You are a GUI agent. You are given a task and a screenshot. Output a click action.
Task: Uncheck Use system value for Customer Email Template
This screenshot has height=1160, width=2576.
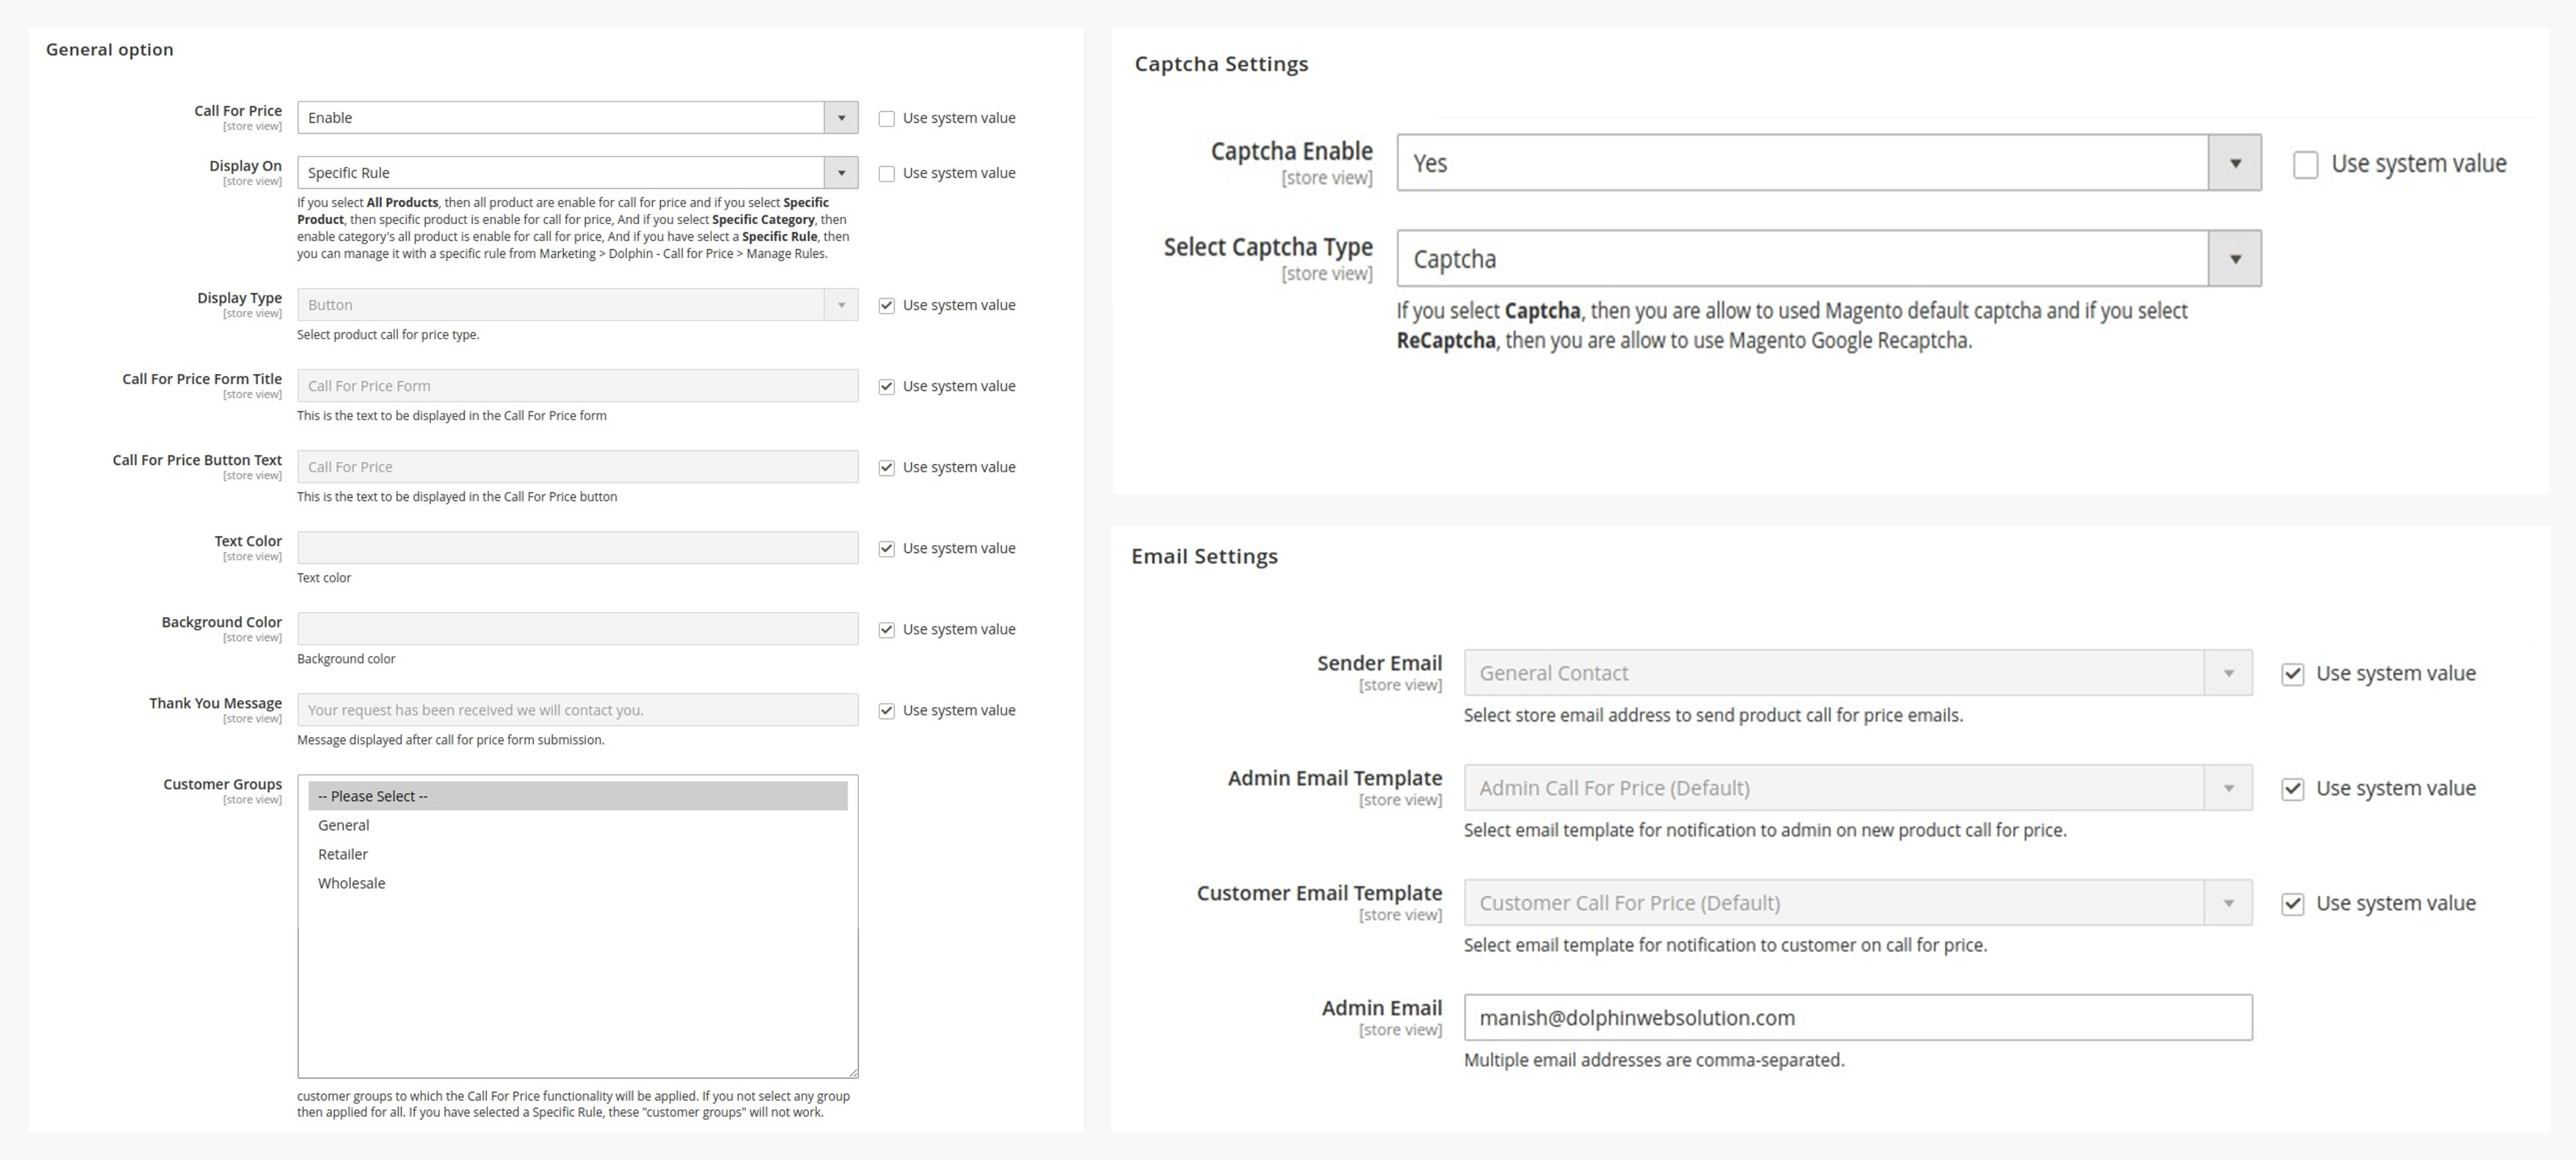[2293, 905]
